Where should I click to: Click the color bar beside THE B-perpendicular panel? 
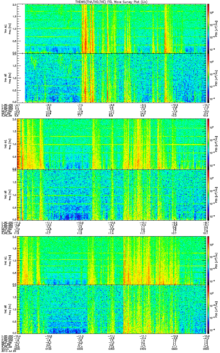208,260
